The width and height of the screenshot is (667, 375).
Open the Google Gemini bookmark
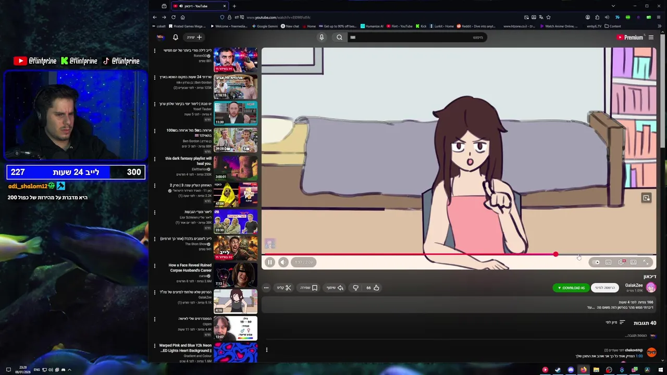265,26
